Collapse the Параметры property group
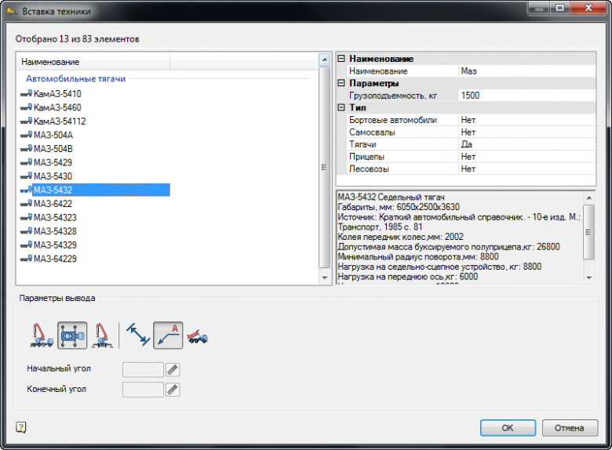612x450 pixels. [341, 83]
